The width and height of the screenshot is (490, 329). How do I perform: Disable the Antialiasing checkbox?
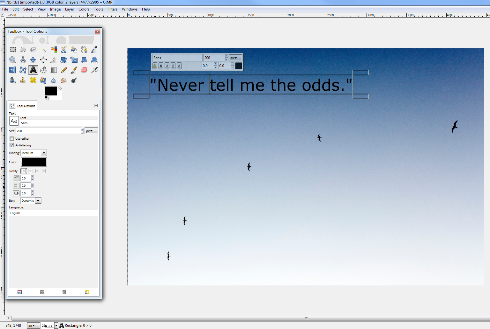tap(12, 145)
